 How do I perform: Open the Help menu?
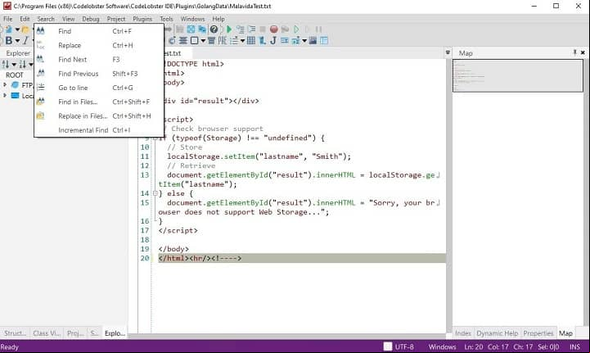point(218,19)
